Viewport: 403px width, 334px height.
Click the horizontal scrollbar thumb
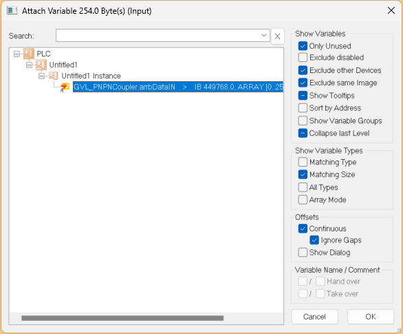[122, 318]
